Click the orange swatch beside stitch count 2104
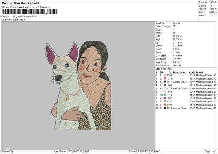This screenshot has width=218, height=154. click(165, 105)
